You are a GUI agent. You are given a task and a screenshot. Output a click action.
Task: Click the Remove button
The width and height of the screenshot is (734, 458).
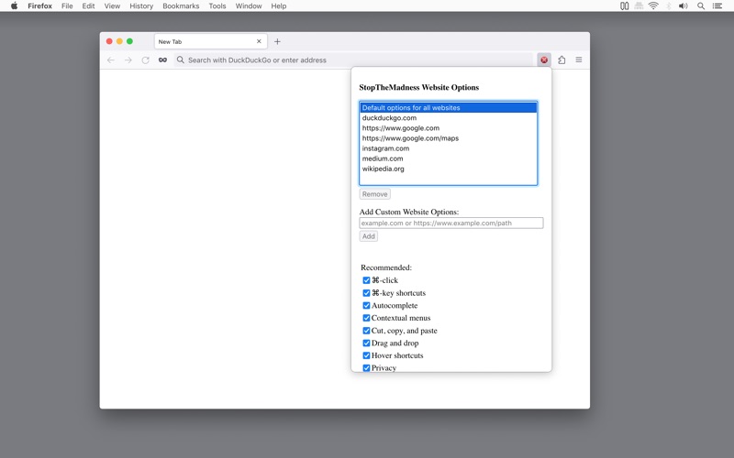tap(374, 194)
